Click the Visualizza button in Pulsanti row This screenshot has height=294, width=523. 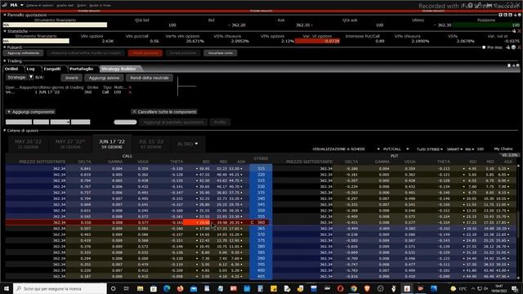220,53
